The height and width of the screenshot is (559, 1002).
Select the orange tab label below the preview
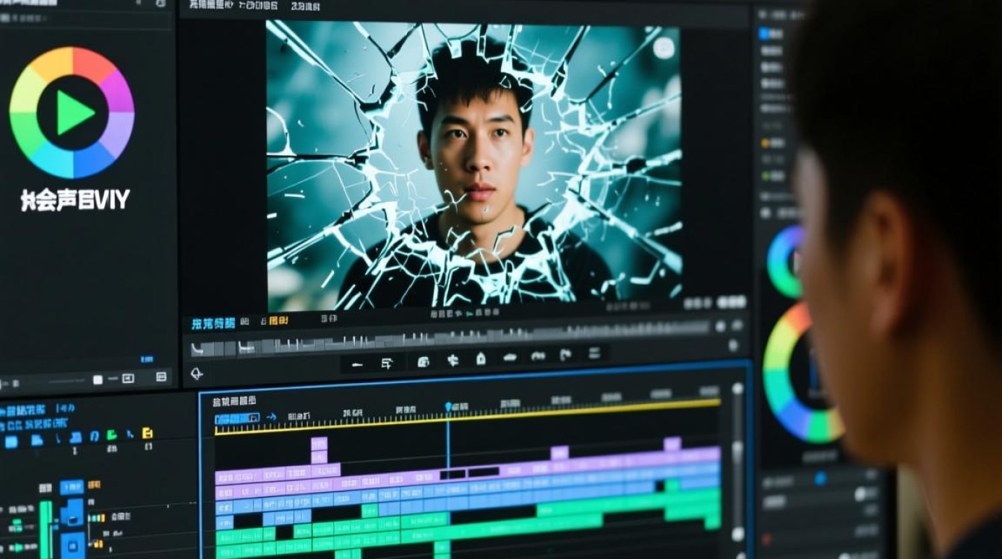click(277, 320)
